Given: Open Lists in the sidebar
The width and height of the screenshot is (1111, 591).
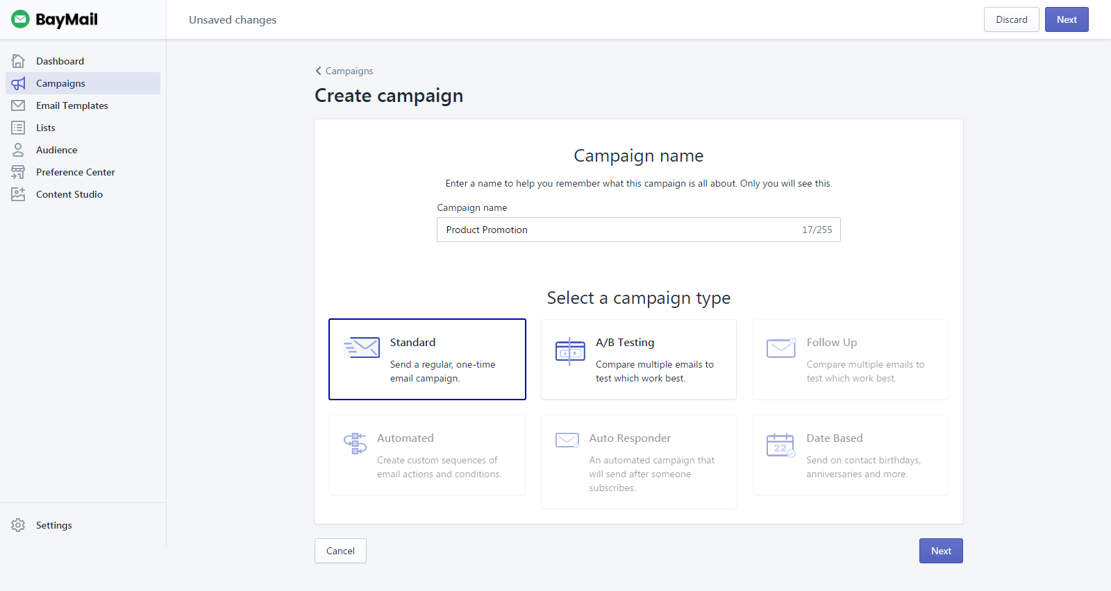Looking at the screenshot, I should click(46, 128).
